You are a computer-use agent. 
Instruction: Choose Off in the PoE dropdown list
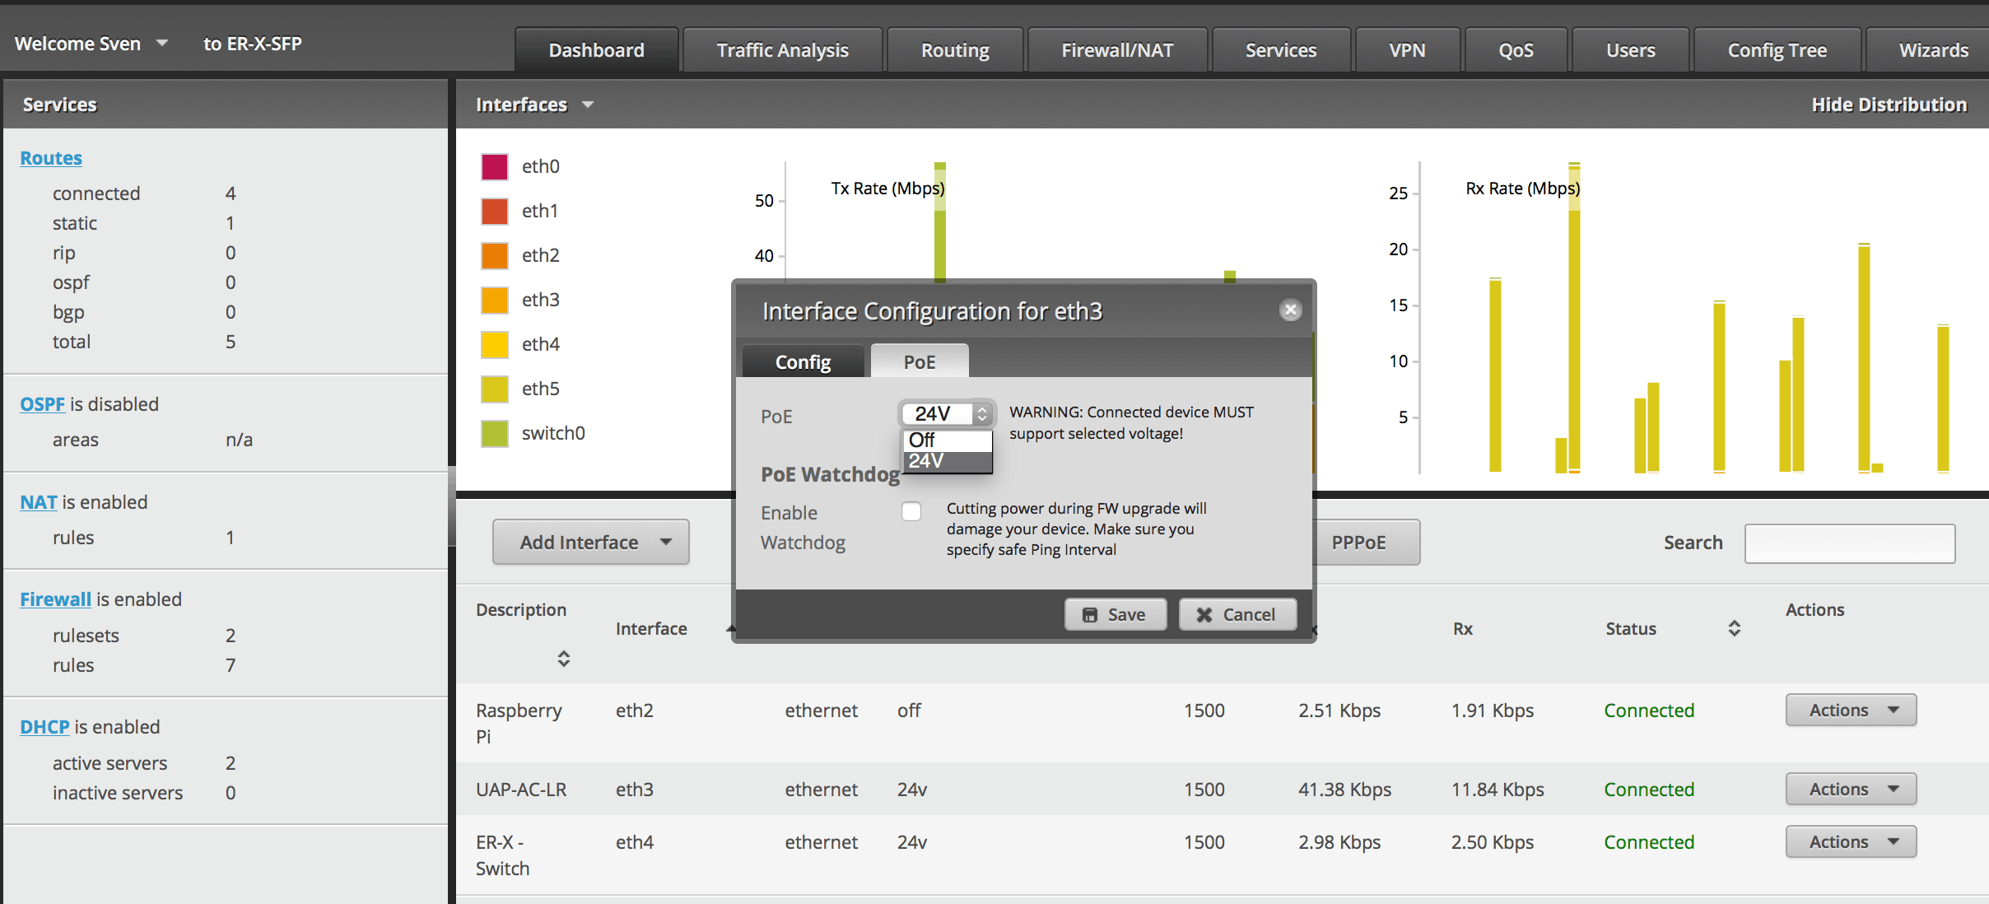coord(947,440)
